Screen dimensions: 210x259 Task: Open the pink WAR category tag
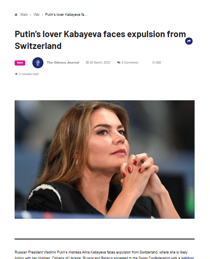tap(20, 63)
